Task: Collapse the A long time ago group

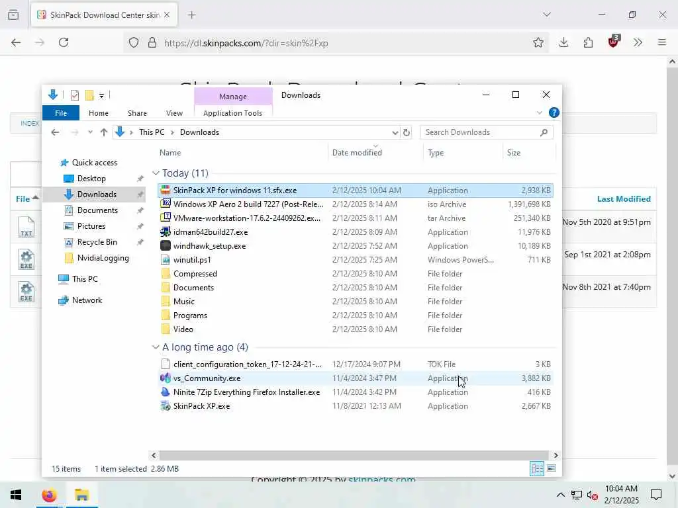Action: [x=156, y=347]
